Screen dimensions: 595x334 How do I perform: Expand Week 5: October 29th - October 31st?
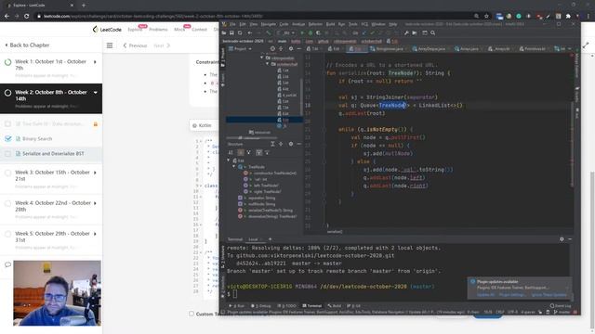pyautogui.click(x=95, y=234)
